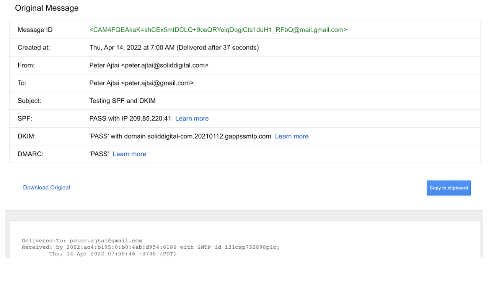The height and width of the screenshot is (283, 499).
Task: Click the DMARC 'PASS' result text
Action: pyautogui.click(x=99, y=154)
